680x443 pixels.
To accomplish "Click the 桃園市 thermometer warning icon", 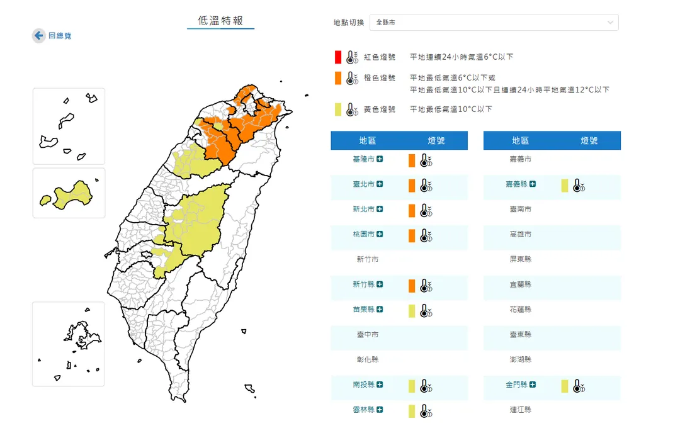I will pos(426,236).
